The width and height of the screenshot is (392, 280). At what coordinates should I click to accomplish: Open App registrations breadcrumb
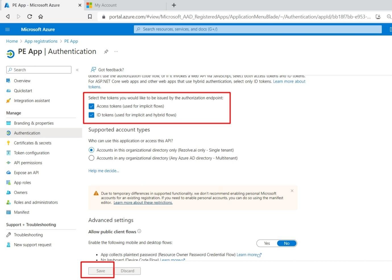coord(41,41)
